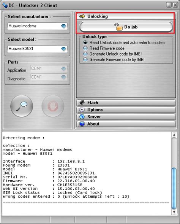Click the log scrollbar down arrow

174,212
